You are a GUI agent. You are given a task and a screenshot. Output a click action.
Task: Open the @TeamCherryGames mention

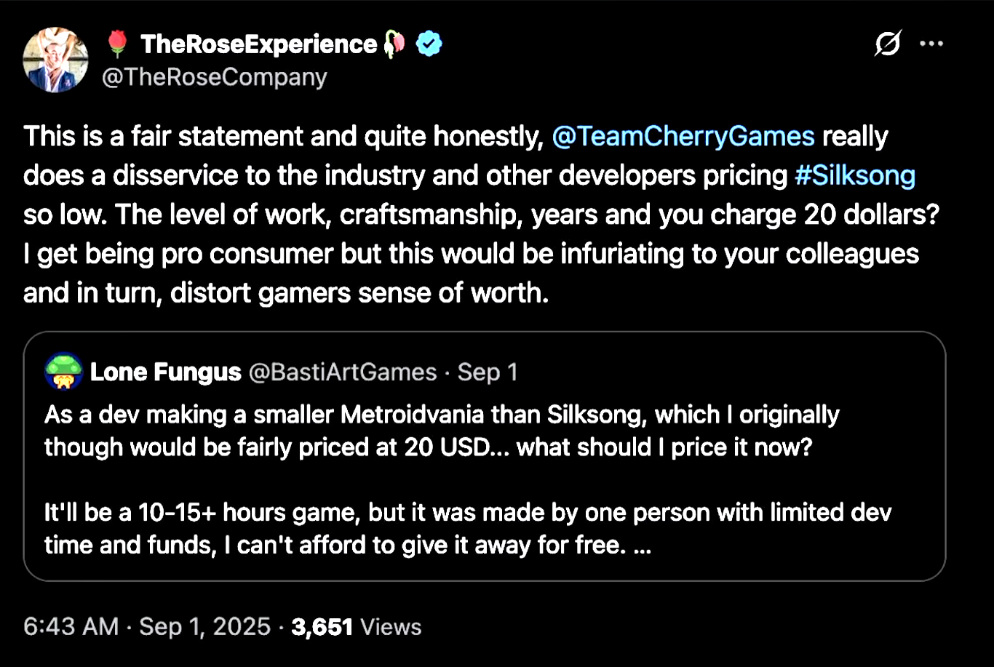point(683,137)
